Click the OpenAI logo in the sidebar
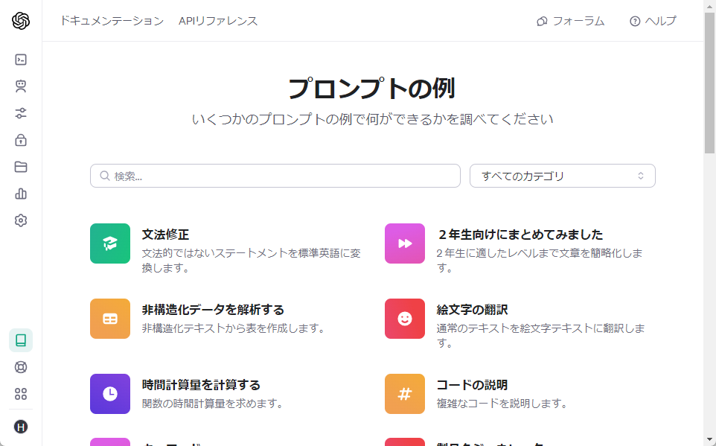The height and width of the screenshot is (446, 716). pyautogui.click(x=21, y=21)
